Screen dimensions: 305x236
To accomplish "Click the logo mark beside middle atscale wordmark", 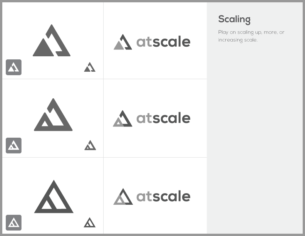I will click(x=122, y=118).
